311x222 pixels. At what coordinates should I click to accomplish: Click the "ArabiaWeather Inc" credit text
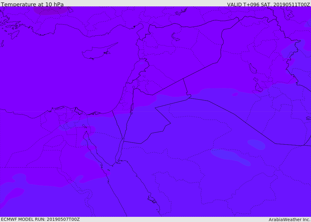point(289,220)
